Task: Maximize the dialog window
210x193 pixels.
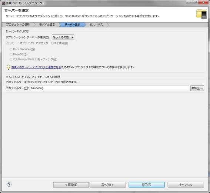Action: tap(195, 2)
